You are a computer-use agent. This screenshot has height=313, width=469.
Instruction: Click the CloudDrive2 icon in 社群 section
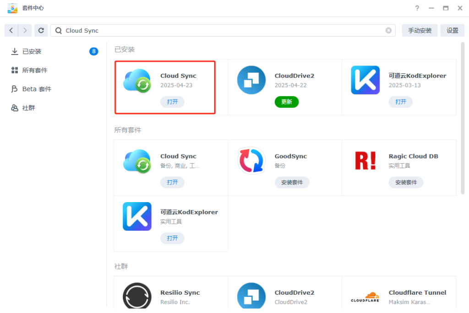(251, 296)
